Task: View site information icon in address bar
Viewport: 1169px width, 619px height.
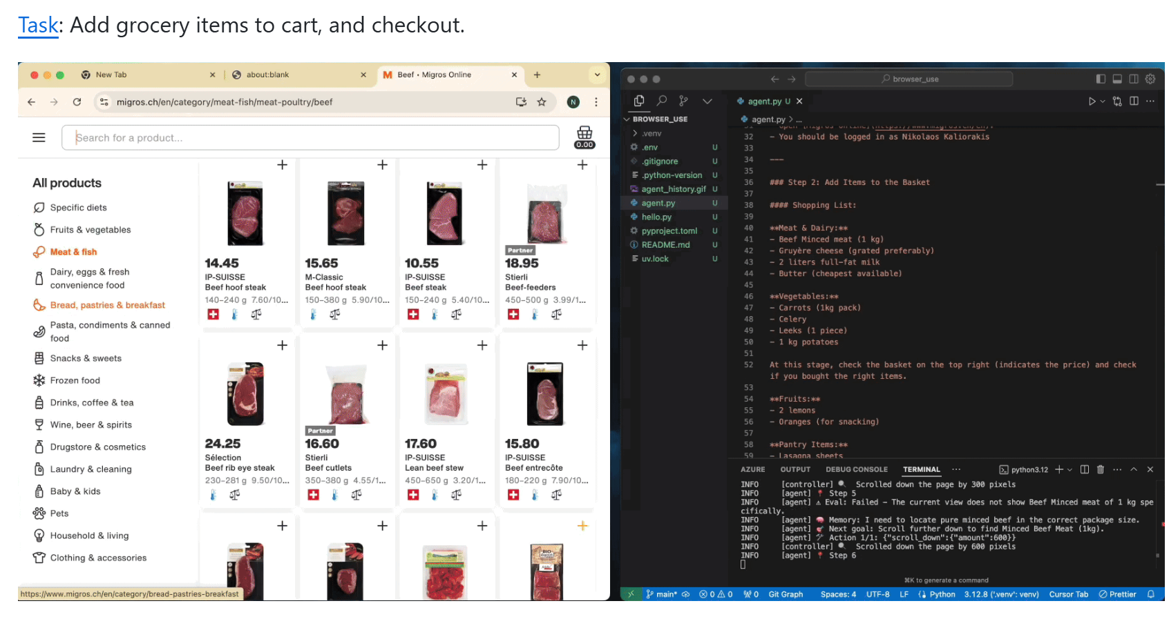Action: (x=104, y=102)
